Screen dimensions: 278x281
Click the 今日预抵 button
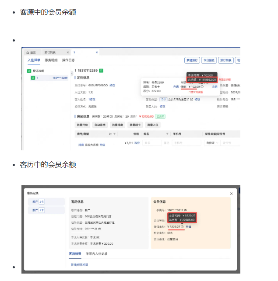click(209, 60)
